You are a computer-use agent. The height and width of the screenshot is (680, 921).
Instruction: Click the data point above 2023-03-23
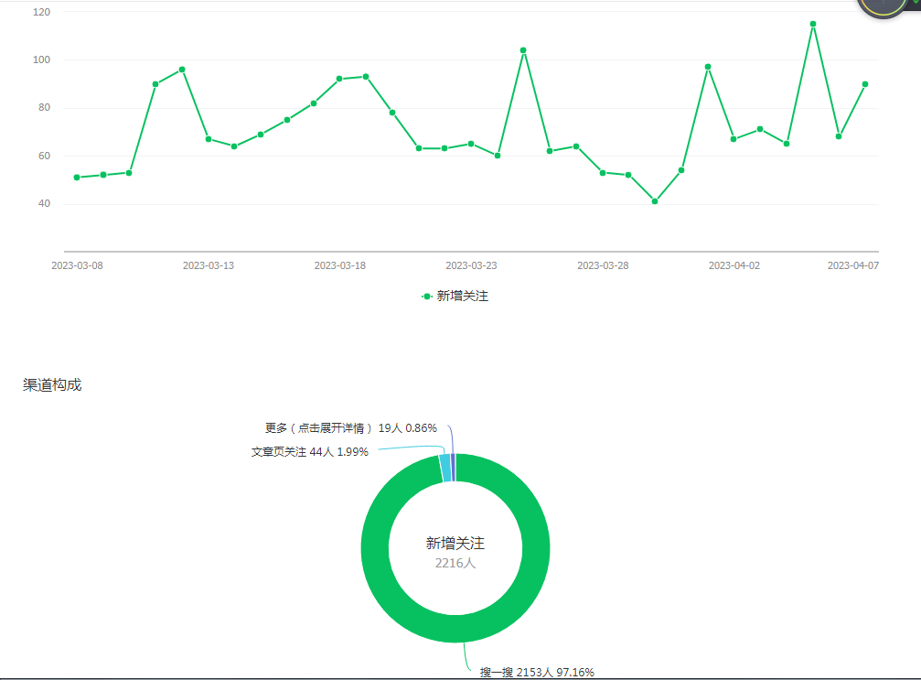(x=471, y=144)
